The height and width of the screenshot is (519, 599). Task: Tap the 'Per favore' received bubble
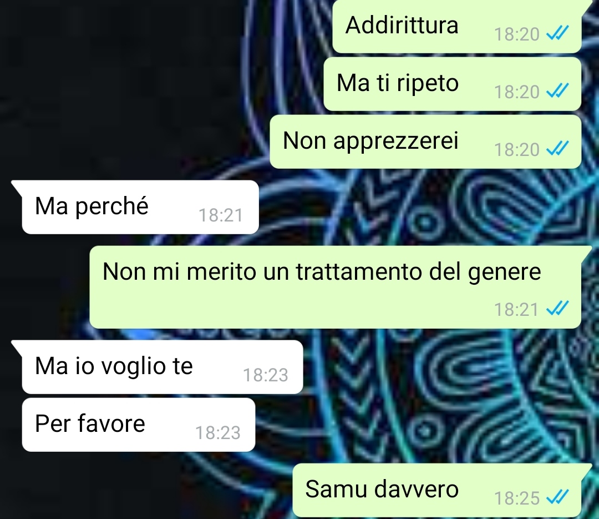tap(138, 425)
